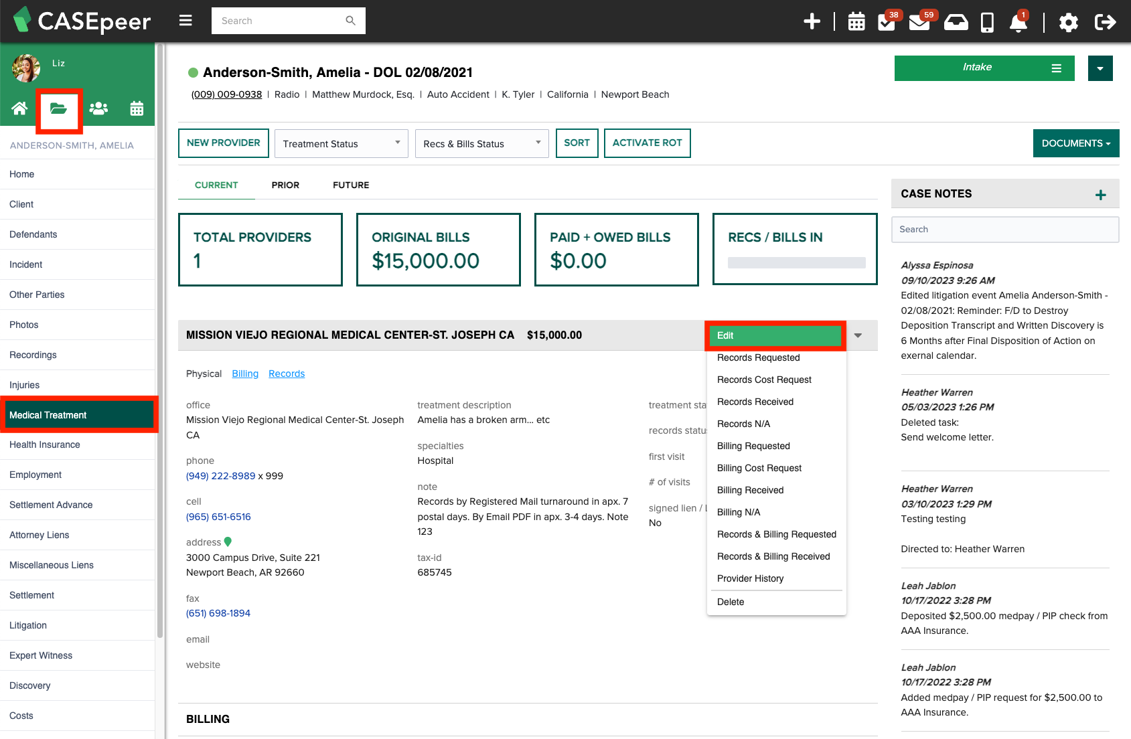Open Defendants in sidebar

click(78, 234)
